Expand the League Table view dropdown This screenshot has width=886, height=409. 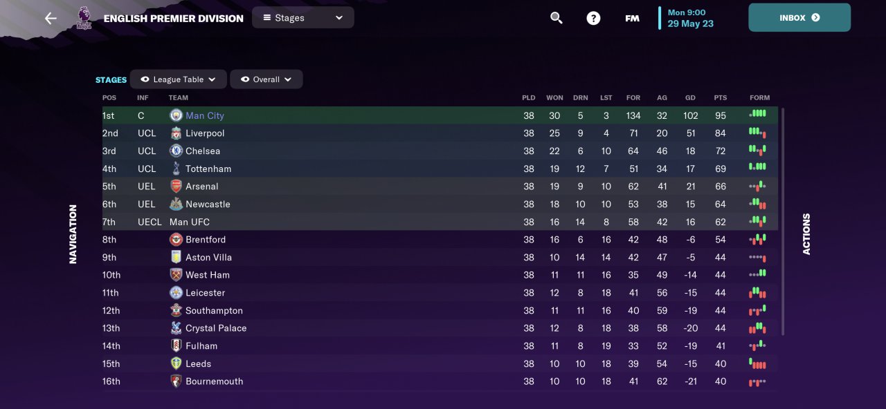(178, 79)
